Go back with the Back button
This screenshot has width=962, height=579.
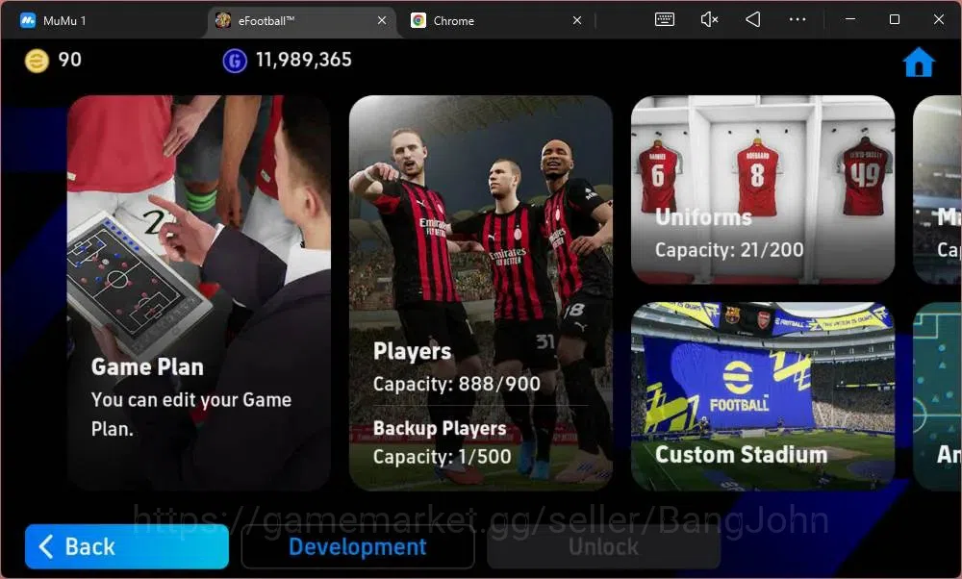point(127,546)
